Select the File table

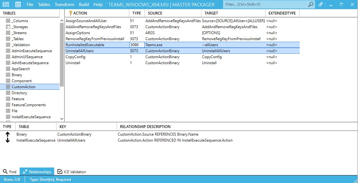pos(15,111)
